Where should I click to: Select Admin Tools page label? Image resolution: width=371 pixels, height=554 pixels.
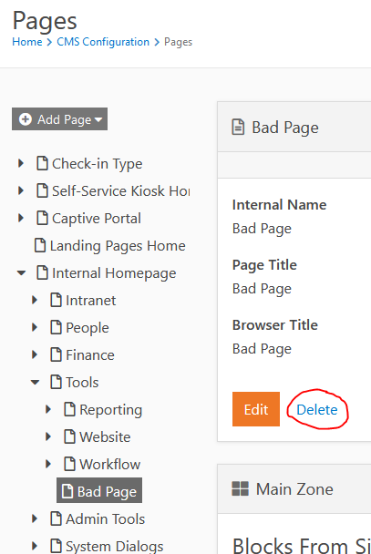click(106, 519)
